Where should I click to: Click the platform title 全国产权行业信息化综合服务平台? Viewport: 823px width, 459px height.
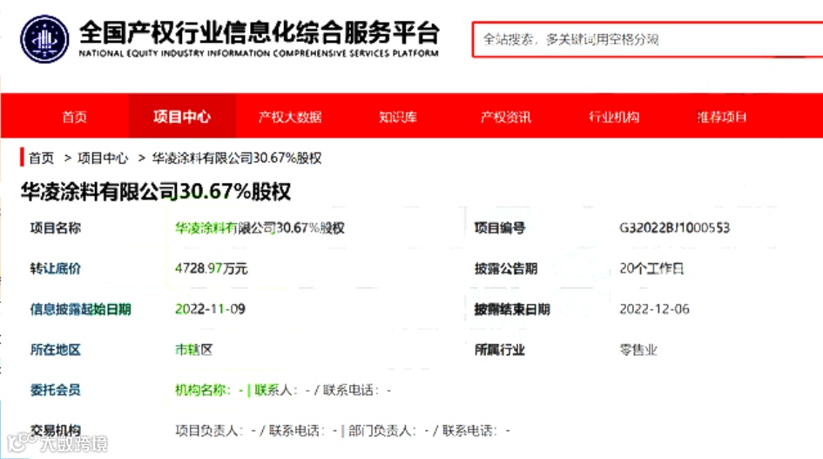(260, 32)
